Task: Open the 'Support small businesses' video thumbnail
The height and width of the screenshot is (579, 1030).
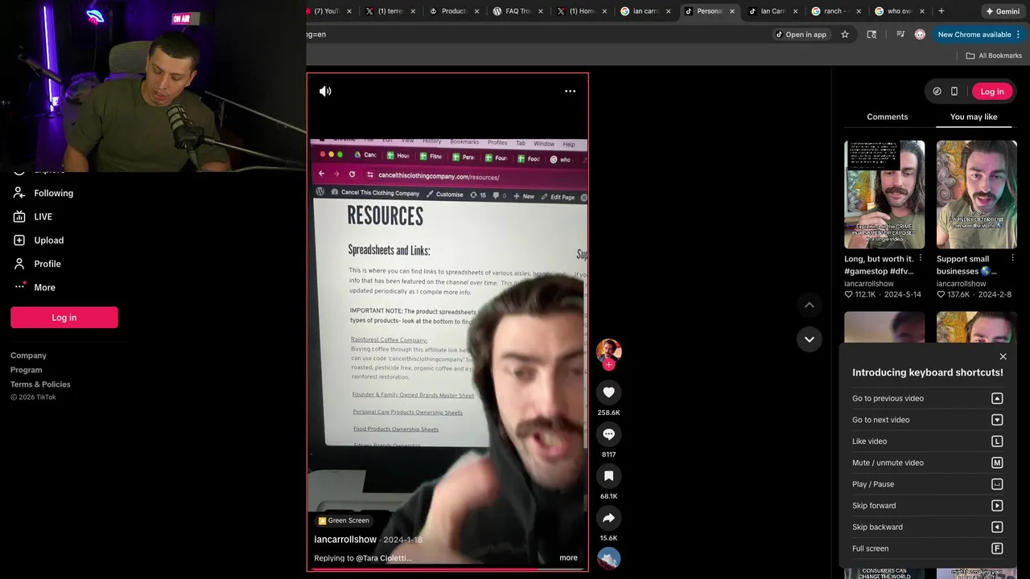Action: click(x=977, y=195)
